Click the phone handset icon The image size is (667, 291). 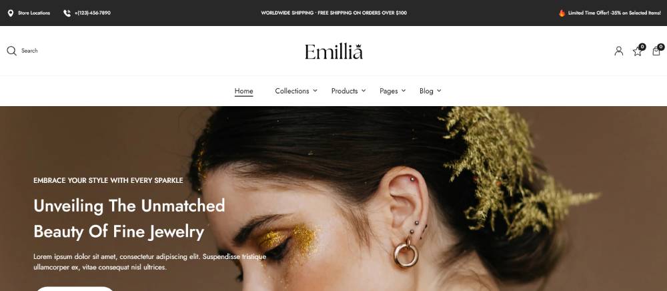(x=67, y=13)
